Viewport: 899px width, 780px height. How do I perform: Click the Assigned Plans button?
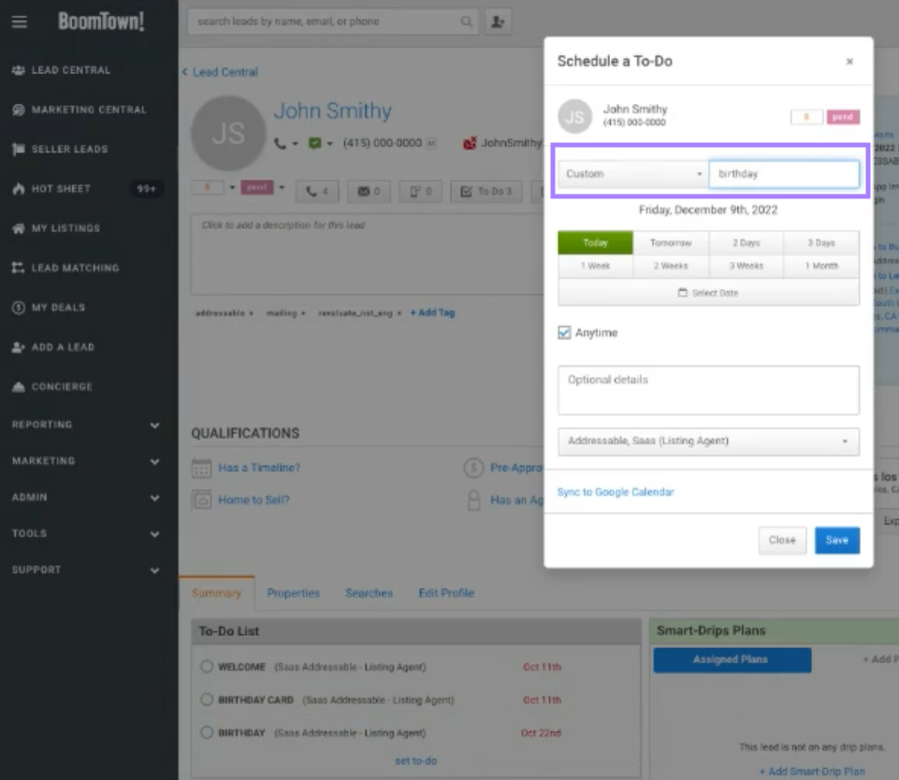click(x=732, y=659)
